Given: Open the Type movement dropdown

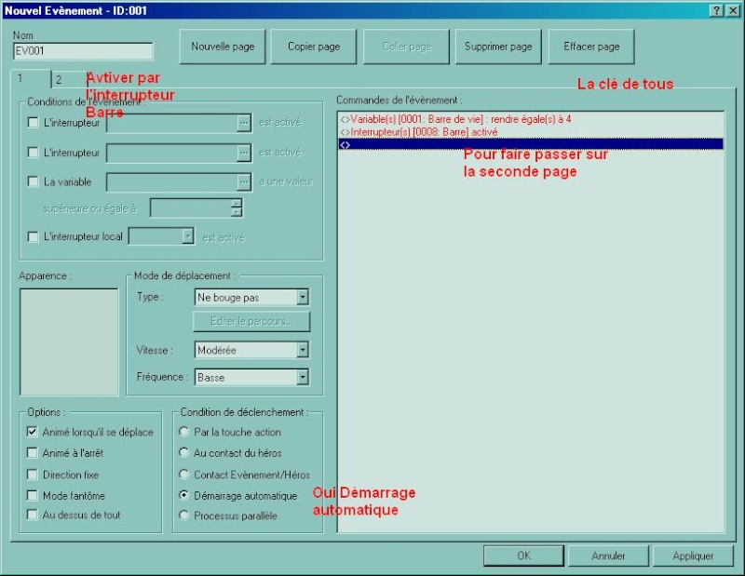Looking at the screenshot, I should coord(302,298).
